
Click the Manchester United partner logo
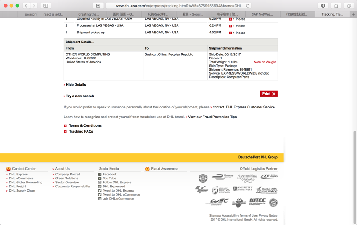[x=203, y=178]
